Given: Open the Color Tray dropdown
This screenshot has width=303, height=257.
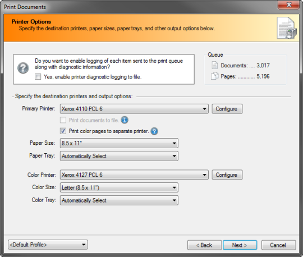Looking at the screenshot, I should point(119,200).
